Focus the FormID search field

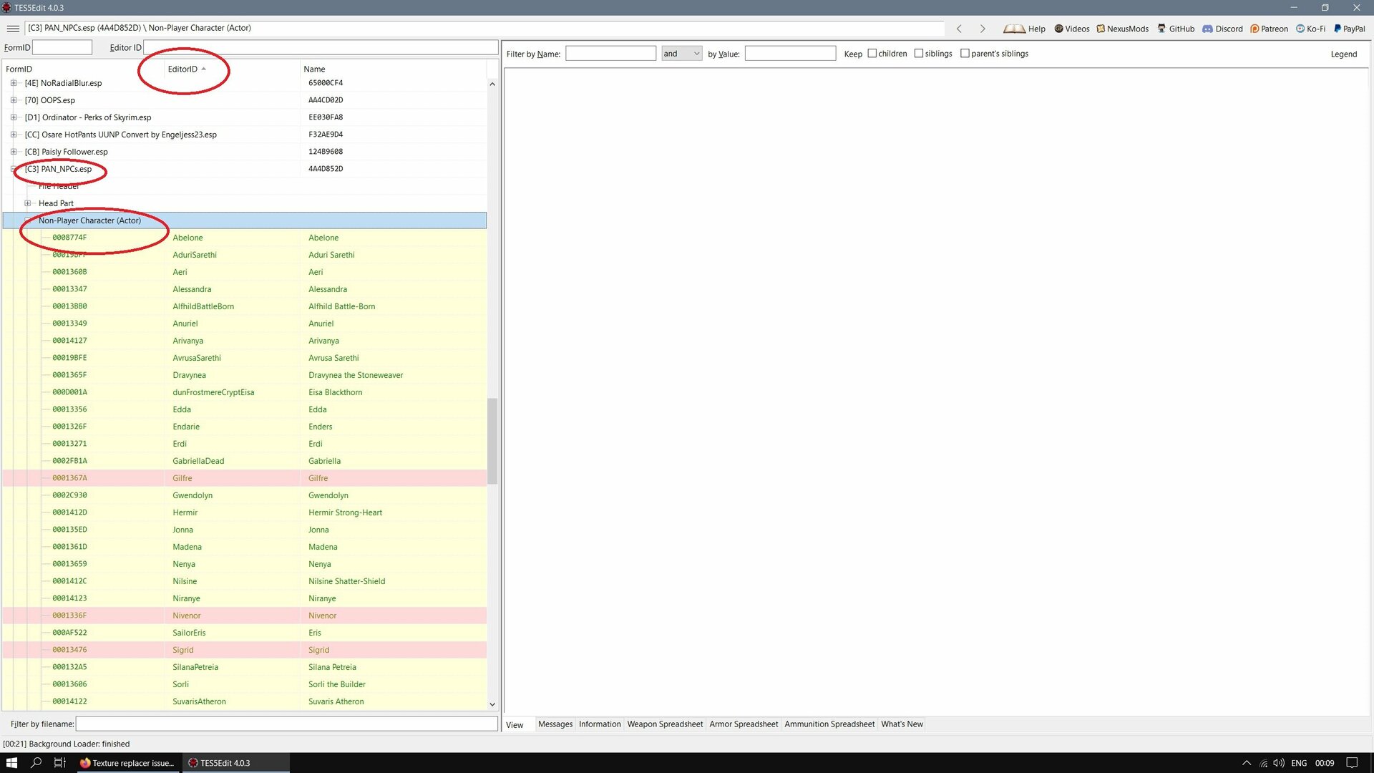click(62, 47)
